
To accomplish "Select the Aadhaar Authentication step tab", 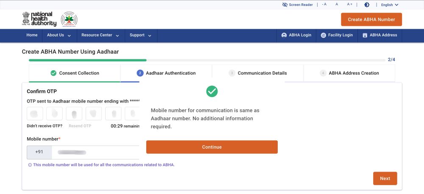I will click(166, 73).
